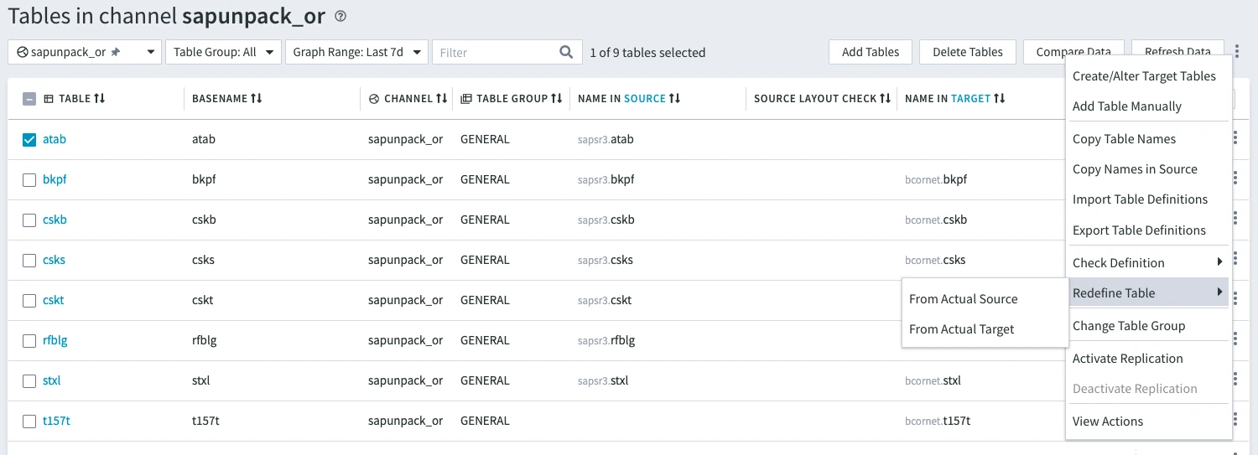Select Create/Alter Target Tables menu item
Viewport: 1258px width, 455px height.
tap(1144, 75)
